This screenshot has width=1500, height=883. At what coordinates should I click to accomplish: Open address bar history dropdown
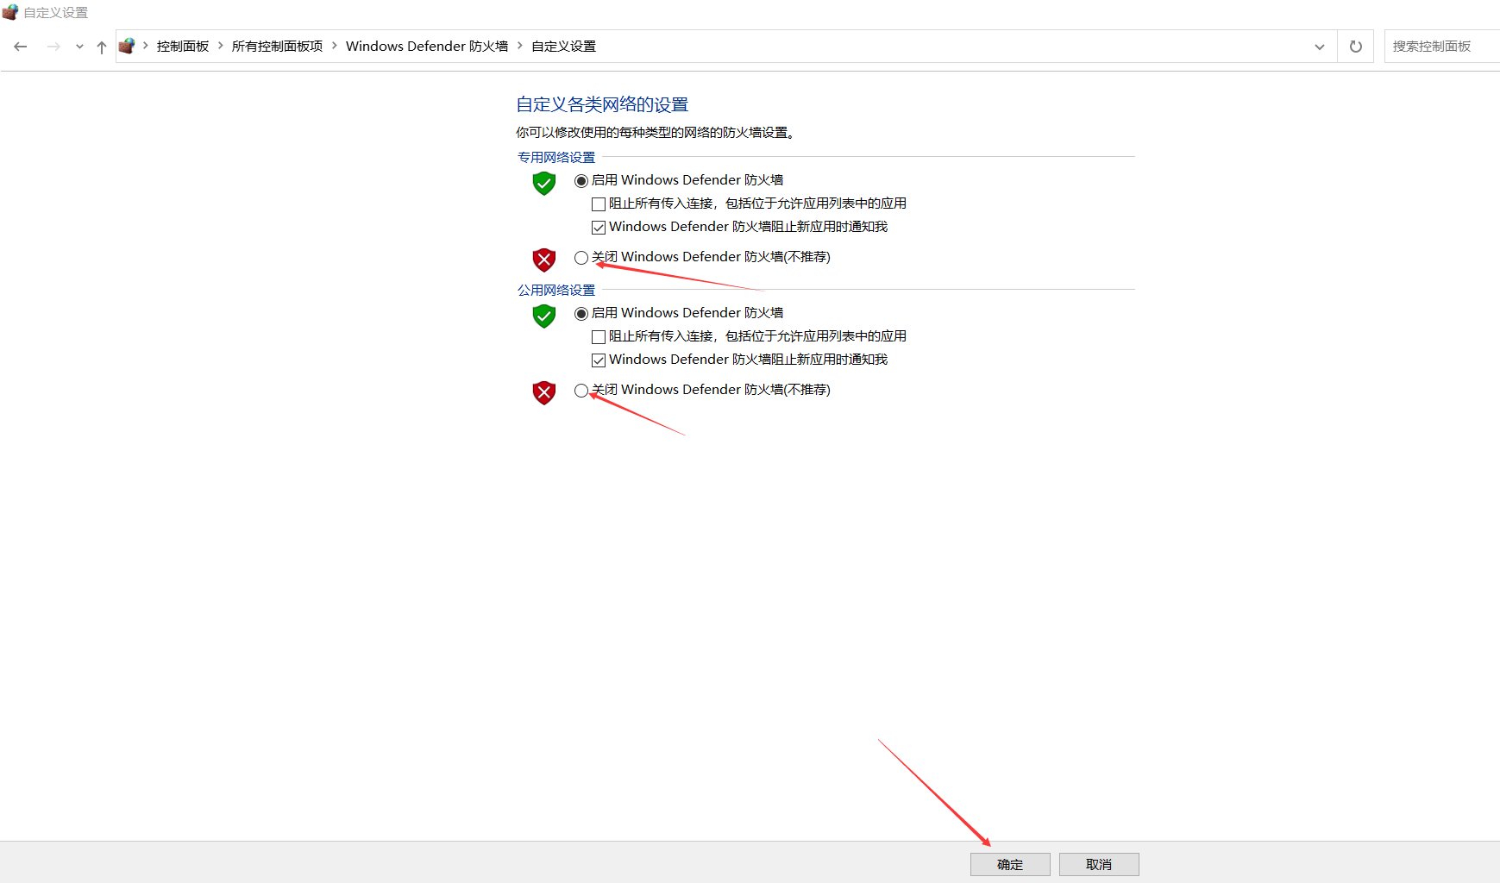click(x=1320, y=47)
